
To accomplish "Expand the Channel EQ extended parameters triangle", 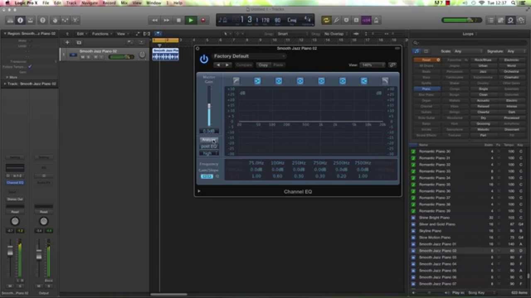I will (199, 191).
